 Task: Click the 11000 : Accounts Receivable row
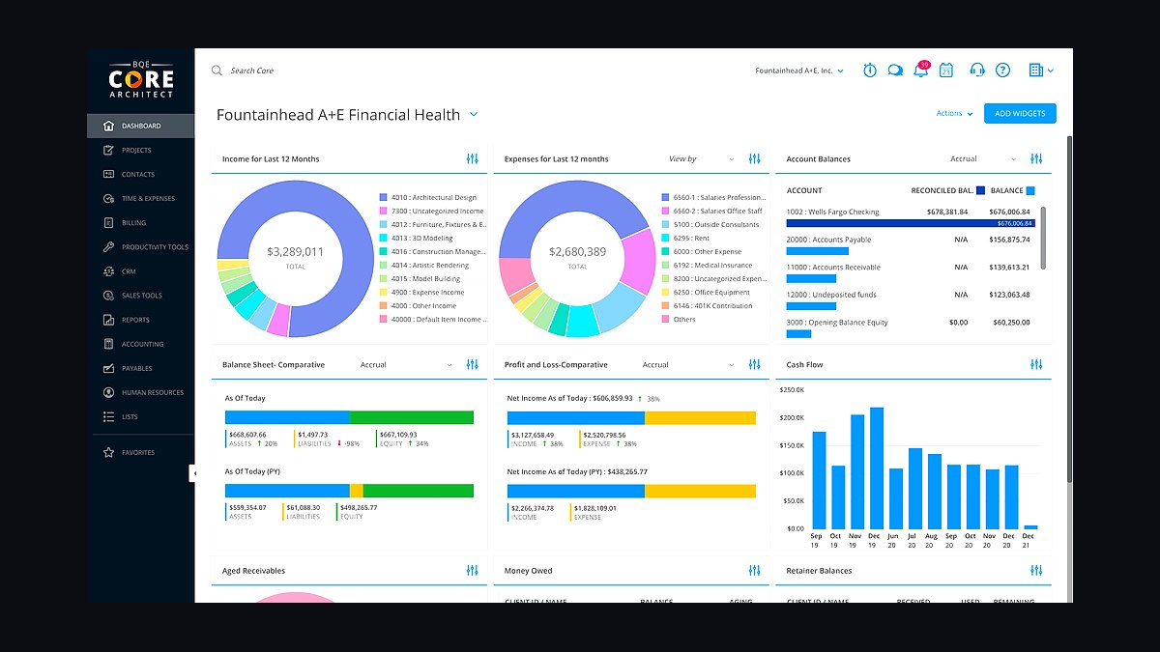(x=909, y=272)
